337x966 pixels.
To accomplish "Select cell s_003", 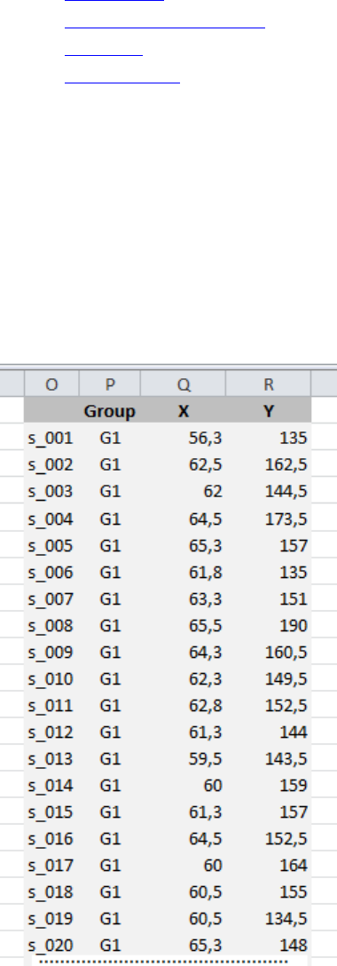I will tap(51, 492).
